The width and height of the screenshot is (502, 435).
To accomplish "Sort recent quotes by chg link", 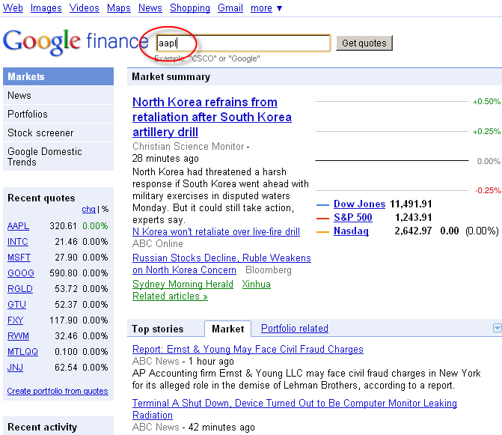I will (x=88, y=210).
